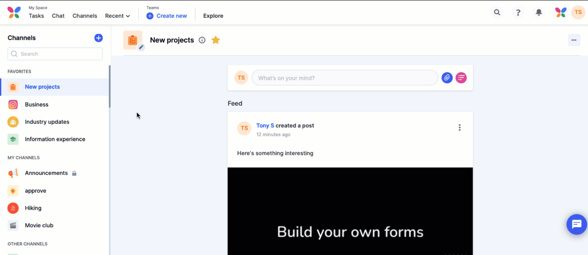
Task: Open the Channels menu item
Action: [x=85, y=16]
